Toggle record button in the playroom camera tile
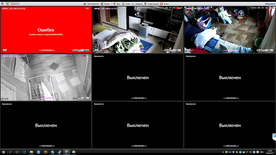 point(264,50)
